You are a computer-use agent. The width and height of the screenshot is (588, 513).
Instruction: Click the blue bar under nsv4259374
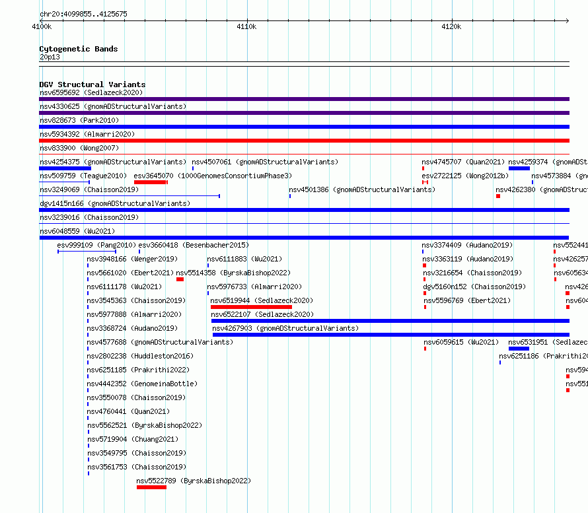pyautogui.click(x=519, y=168)
